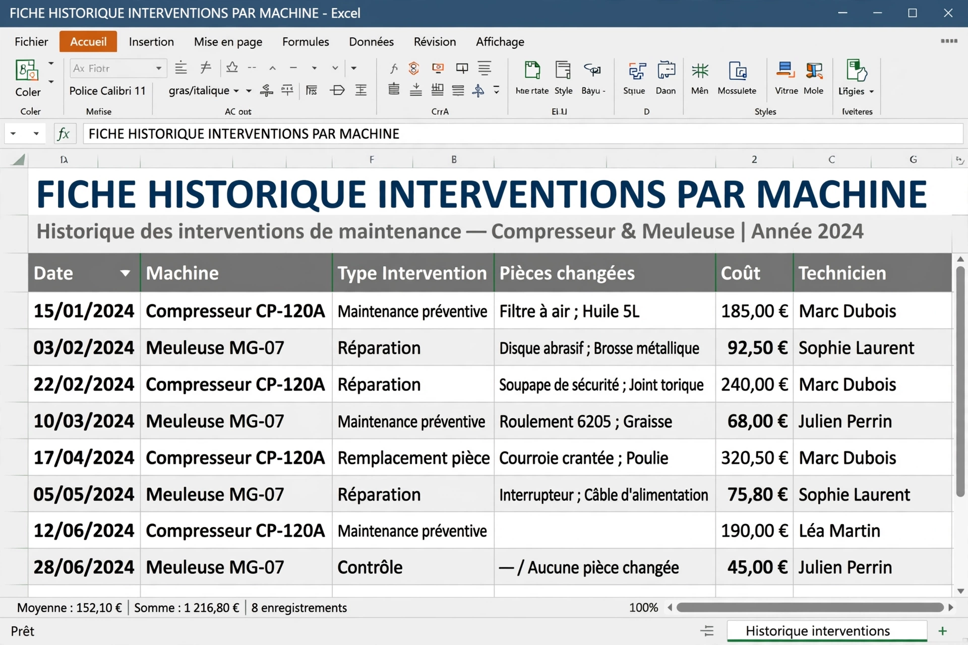Expand the Lñgies dropdown arrow
Screen dimensions: 968x645
872,92
